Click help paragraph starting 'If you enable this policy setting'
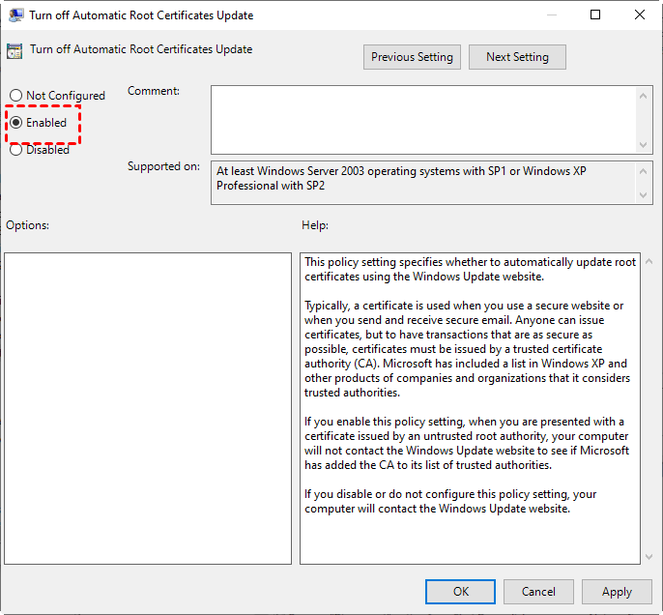The height and width of the screenshot is (615, 663). (467, 443)
